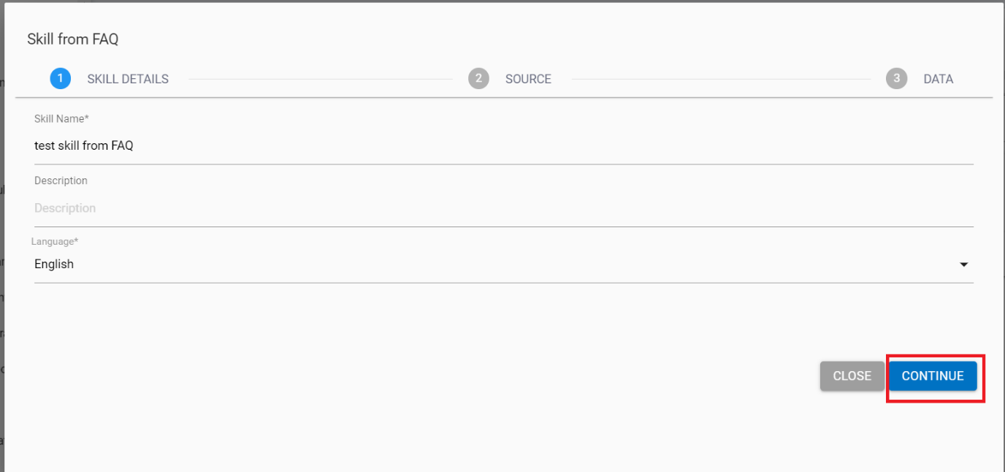Go to the Skill Details step label
The height and width of the screenshot is (472, 1005).
[x=128, y=79]
